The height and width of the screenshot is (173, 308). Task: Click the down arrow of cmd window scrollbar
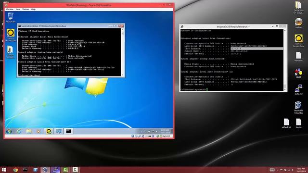[122, 75]
